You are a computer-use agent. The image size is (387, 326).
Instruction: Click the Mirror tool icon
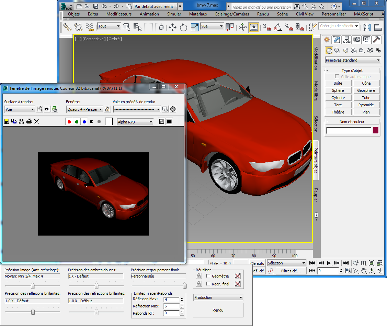[x=367, y=28]
